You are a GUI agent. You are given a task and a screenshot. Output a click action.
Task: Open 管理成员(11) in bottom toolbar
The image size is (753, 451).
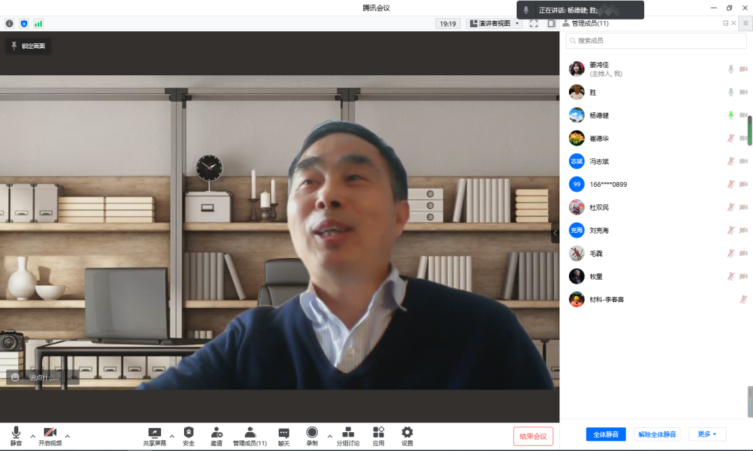[x=250, y=436]
